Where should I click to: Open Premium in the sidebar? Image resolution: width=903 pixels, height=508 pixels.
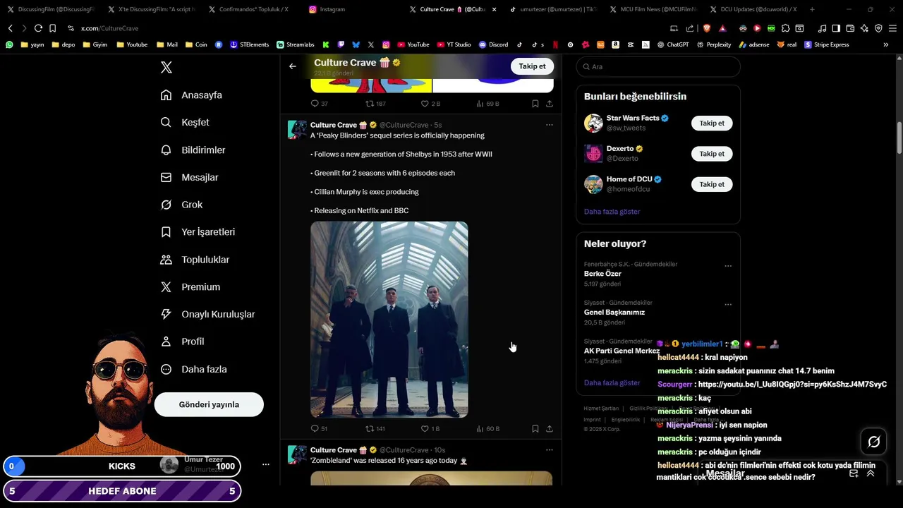click(x=190, y=287)
